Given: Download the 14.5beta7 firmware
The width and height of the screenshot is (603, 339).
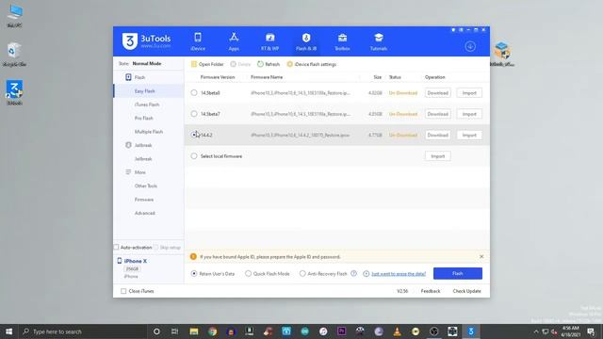Looking at the screenshot, I should (437, 114).
